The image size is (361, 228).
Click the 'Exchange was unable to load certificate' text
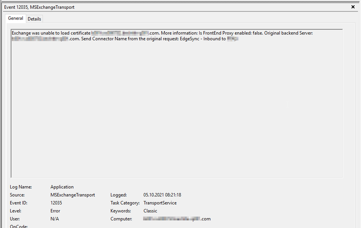(51, 33)
